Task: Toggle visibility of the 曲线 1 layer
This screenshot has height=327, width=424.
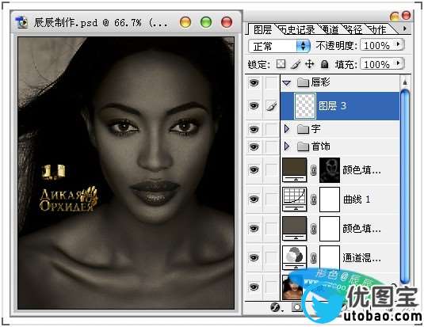Action: (254, 200)
